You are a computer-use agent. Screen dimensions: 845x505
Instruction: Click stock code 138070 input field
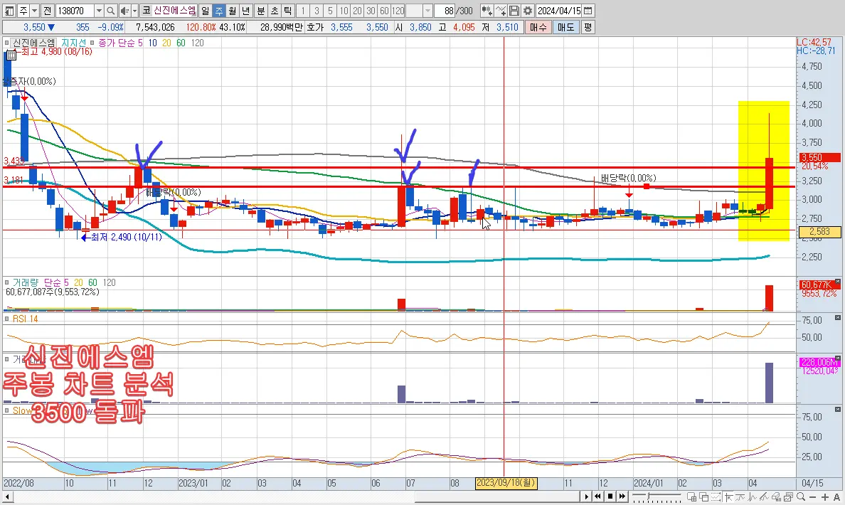click(x=75, y=11)
